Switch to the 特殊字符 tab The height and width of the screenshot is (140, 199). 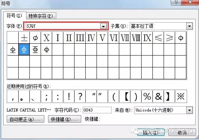[x=41, y=16]
